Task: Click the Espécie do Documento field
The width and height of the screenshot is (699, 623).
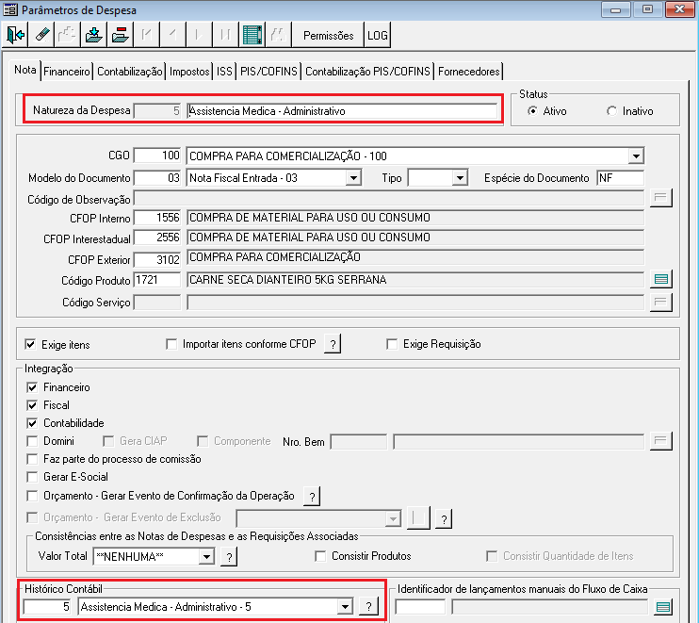Action: 620,178
